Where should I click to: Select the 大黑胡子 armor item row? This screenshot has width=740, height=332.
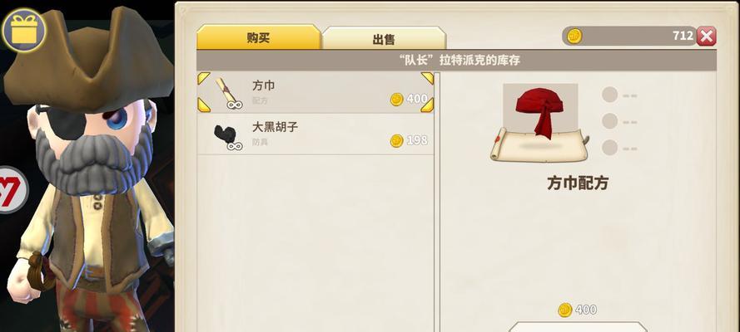tap(315, 134)
